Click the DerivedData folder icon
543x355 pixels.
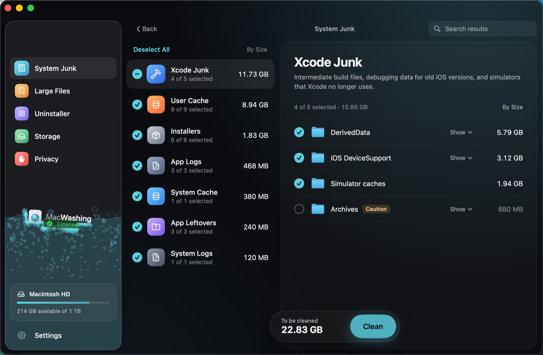point(318,132)
